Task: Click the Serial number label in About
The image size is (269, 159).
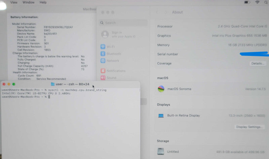Action: click(x=167, y=54)
